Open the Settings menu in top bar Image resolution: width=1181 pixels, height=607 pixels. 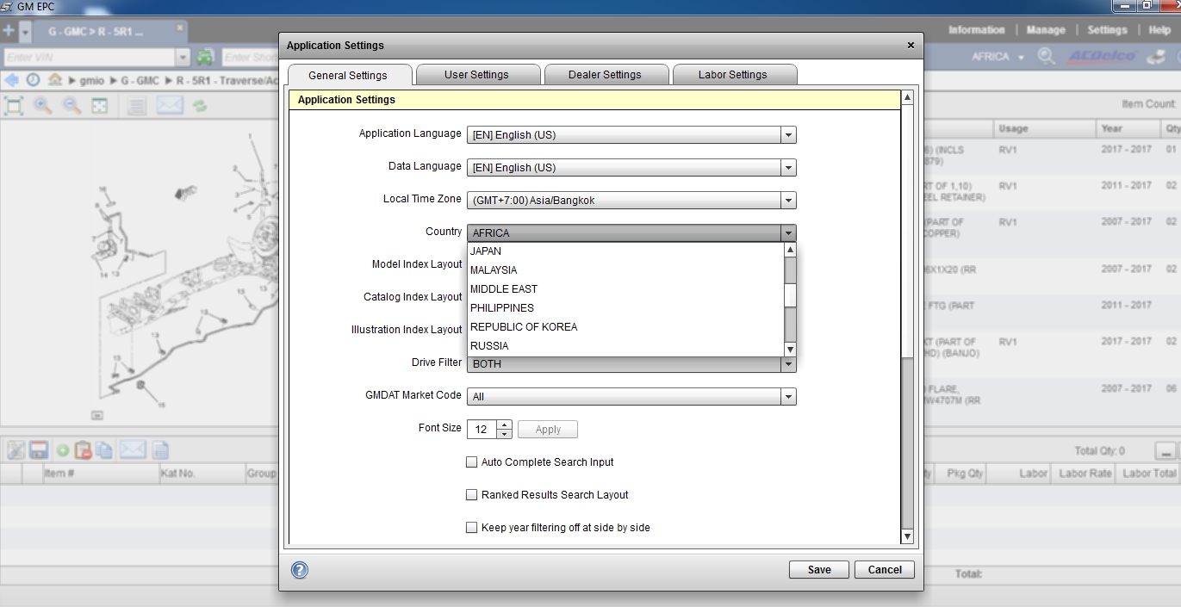(x=1107, y=30)
